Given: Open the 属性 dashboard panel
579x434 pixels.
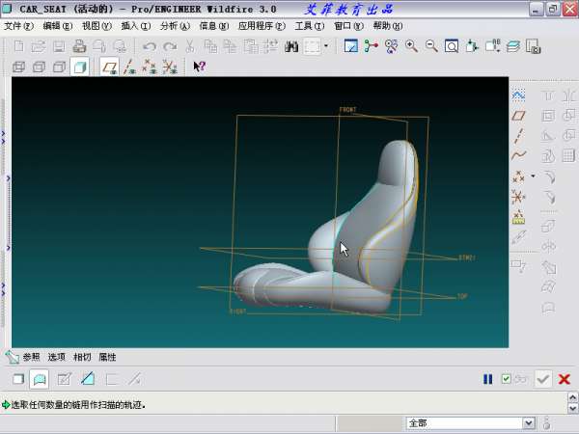Looking at the screenshot, I should 107,357.
